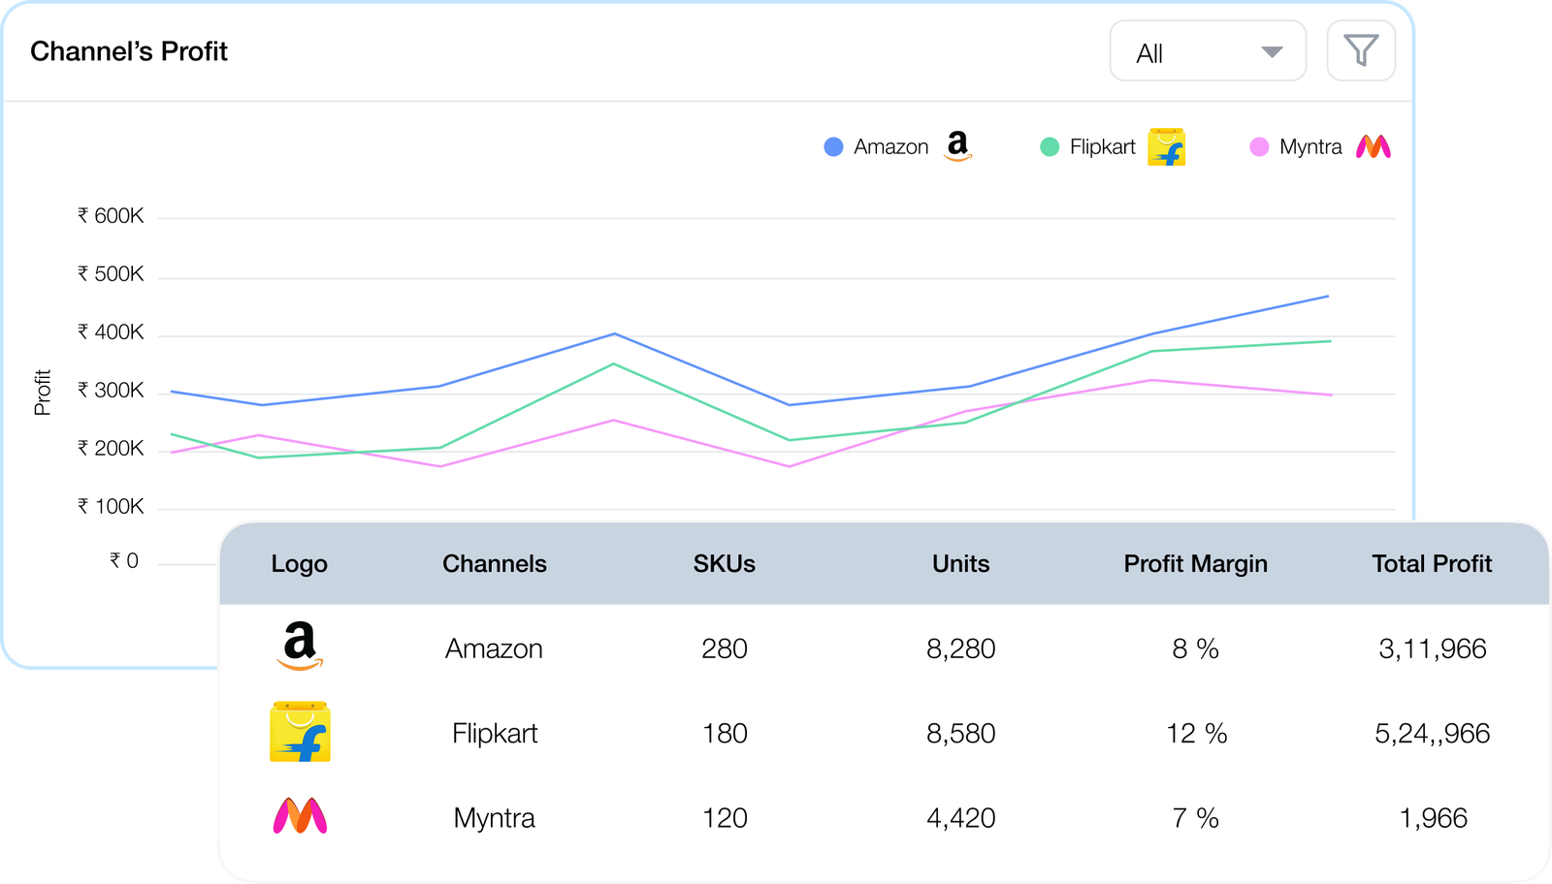Select the Amazon channel name in table
Viewport: 1552px width, 884px height.
pos(494,648)
